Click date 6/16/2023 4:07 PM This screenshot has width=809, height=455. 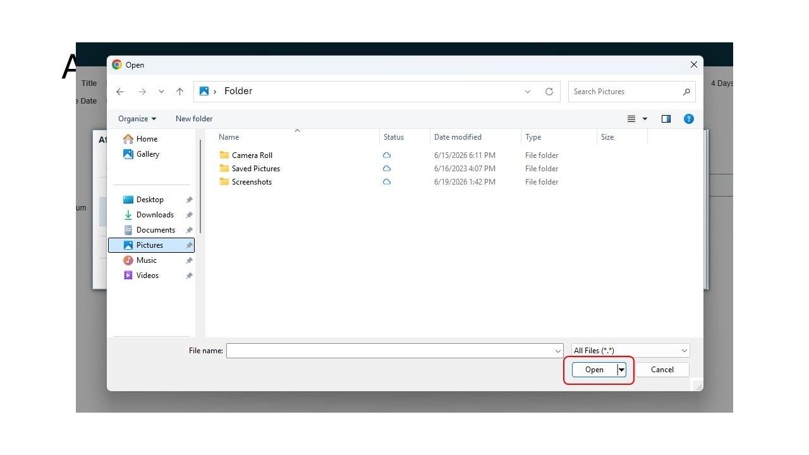465,169
